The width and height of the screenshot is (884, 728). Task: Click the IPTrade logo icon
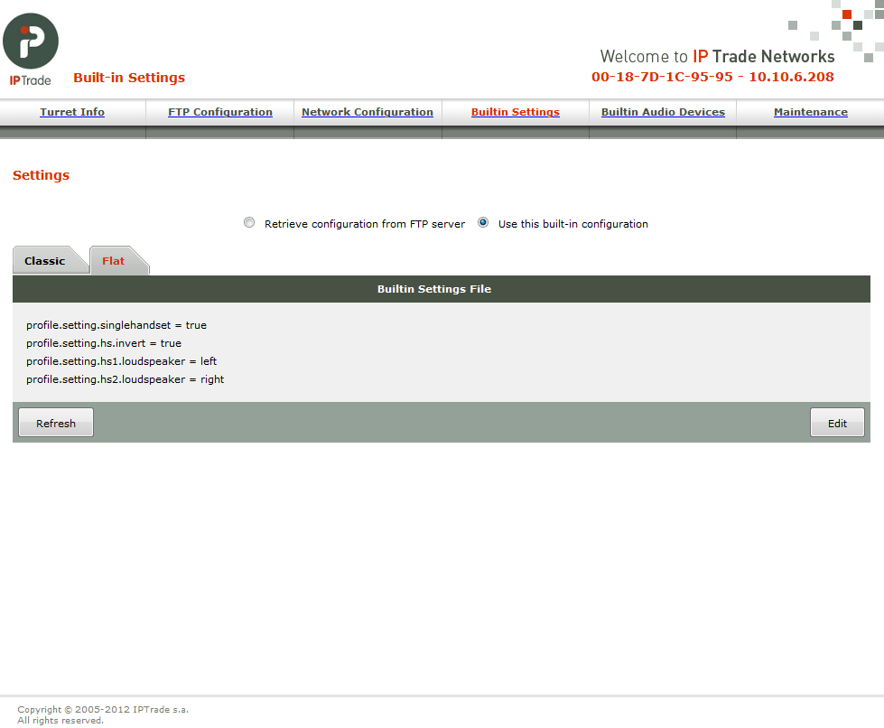click(x=31, y=49)
